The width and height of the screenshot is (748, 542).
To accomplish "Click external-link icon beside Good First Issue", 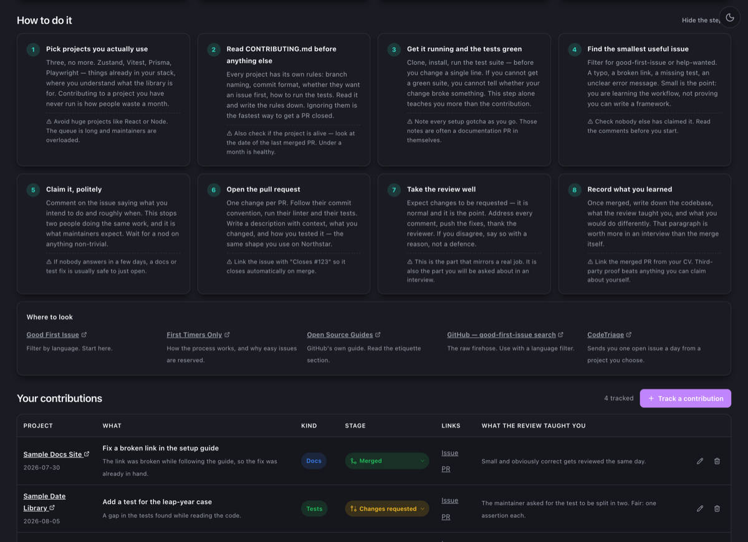I will tap(84, 335).
